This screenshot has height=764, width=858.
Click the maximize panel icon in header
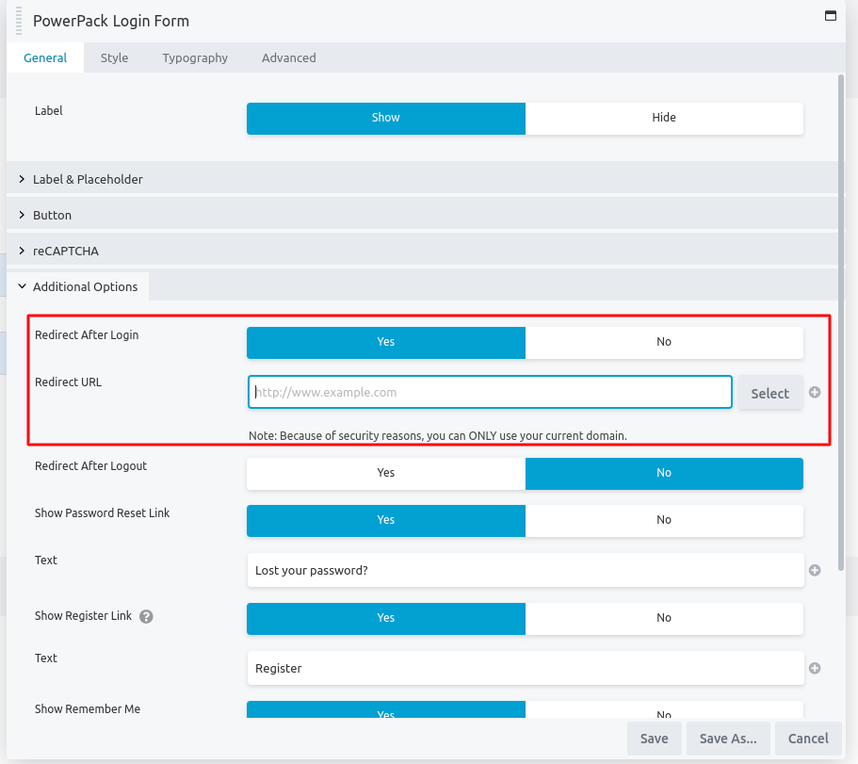tap(830, 16)
